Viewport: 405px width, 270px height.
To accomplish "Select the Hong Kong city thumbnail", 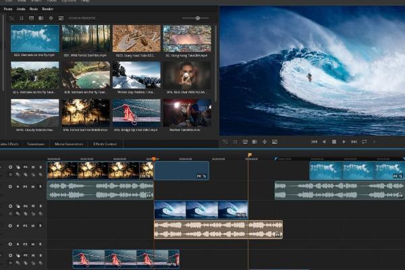I will (187, 38).
